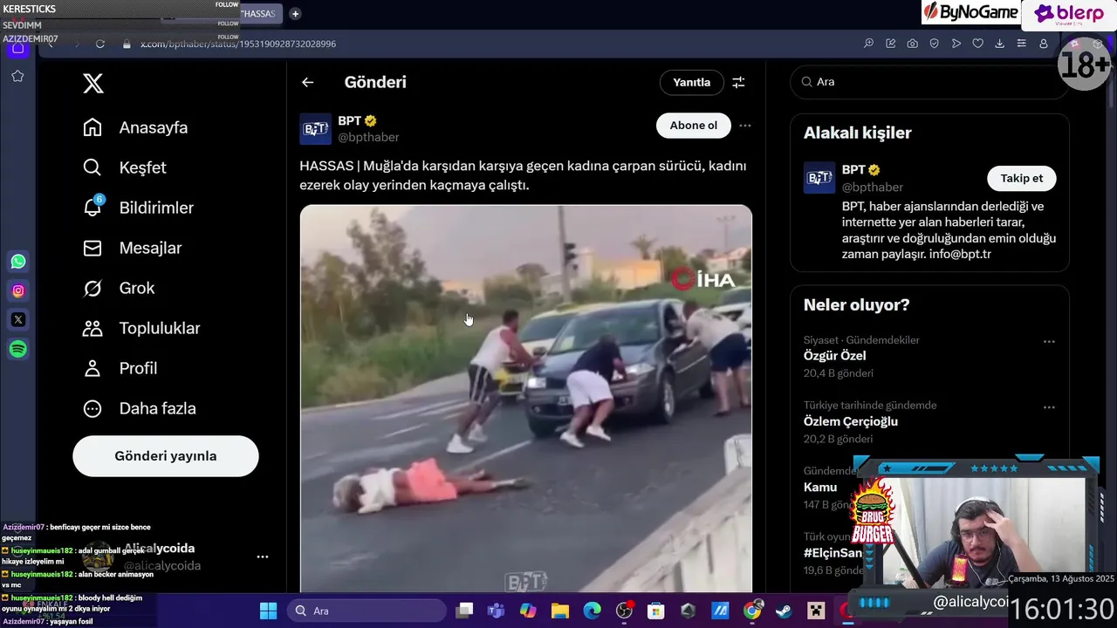The height and width of the screenshot is (628, 1117).
Task: Click the zoom magnifier toolbar icon
Action: pyautogui.click(x=868, y=44)
